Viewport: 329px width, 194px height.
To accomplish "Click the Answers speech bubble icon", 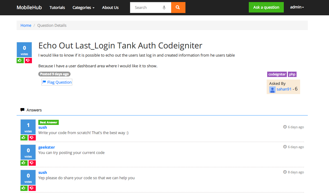I will click(22, 110).
